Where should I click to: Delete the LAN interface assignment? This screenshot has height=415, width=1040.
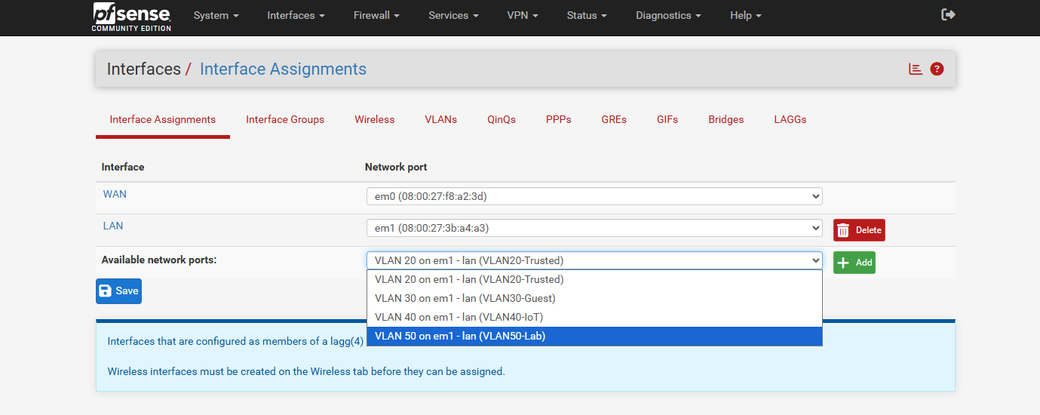(859, 230)
